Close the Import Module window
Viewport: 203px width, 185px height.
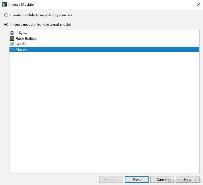point(199,4)
